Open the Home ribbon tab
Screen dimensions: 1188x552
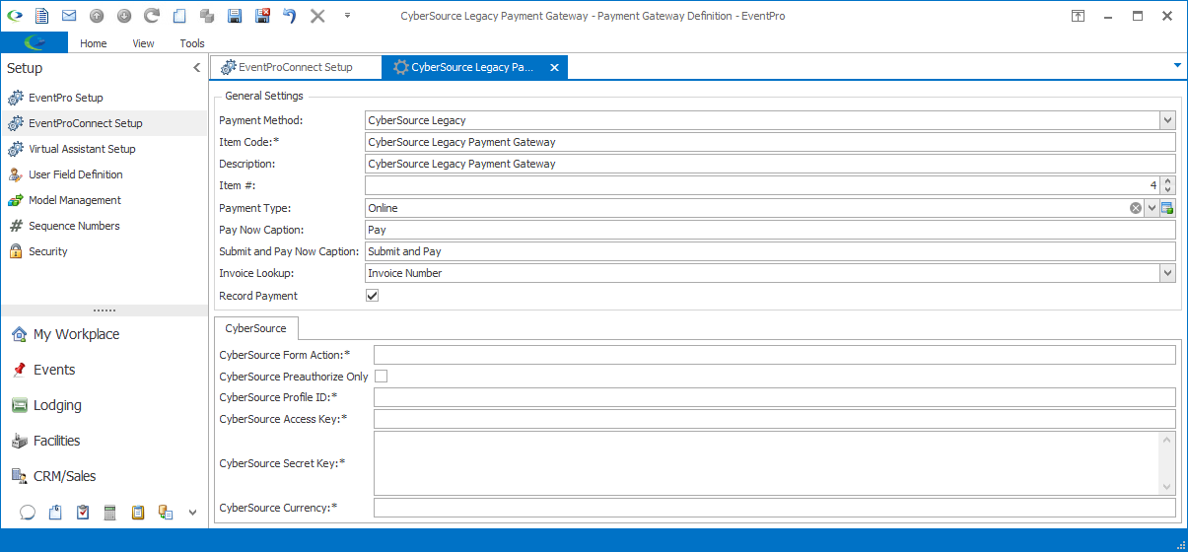(94, 43)
